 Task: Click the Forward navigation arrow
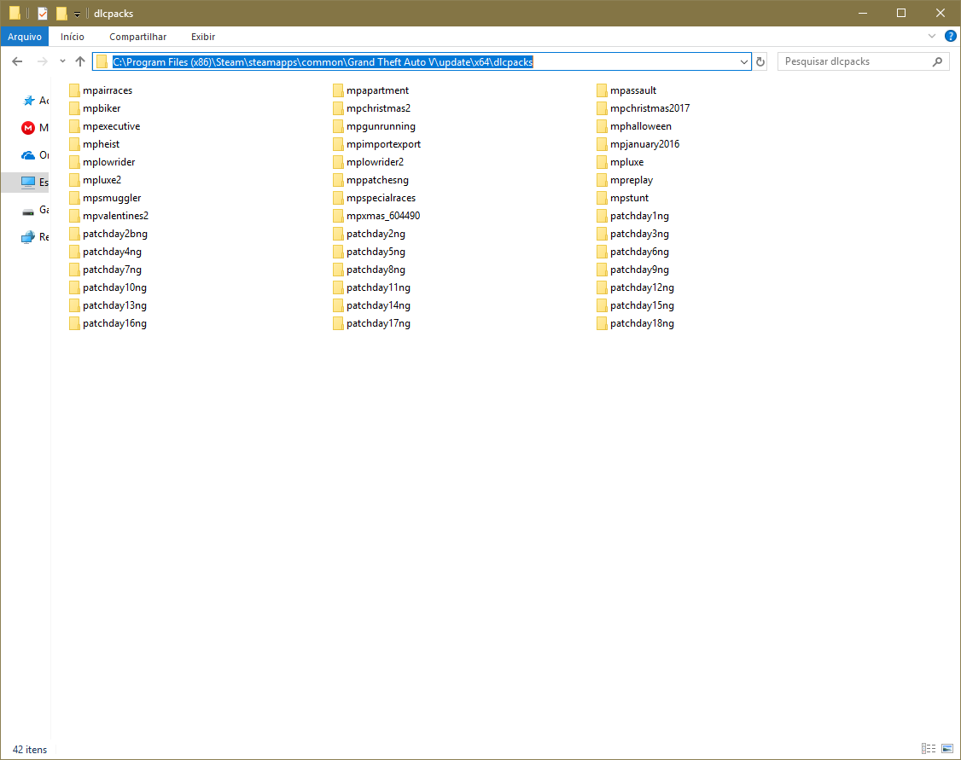click(43, 61)
